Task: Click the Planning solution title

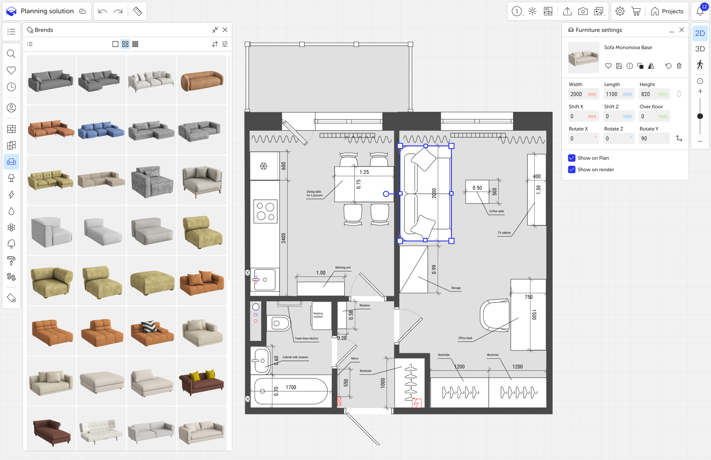Action: click(47, 11)
